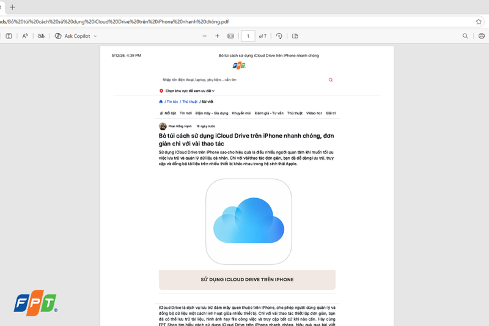Expand 'Chọn khu vực để xem ưu đãi' dropdown
This screenshot has height=326, width=489.
190,91
